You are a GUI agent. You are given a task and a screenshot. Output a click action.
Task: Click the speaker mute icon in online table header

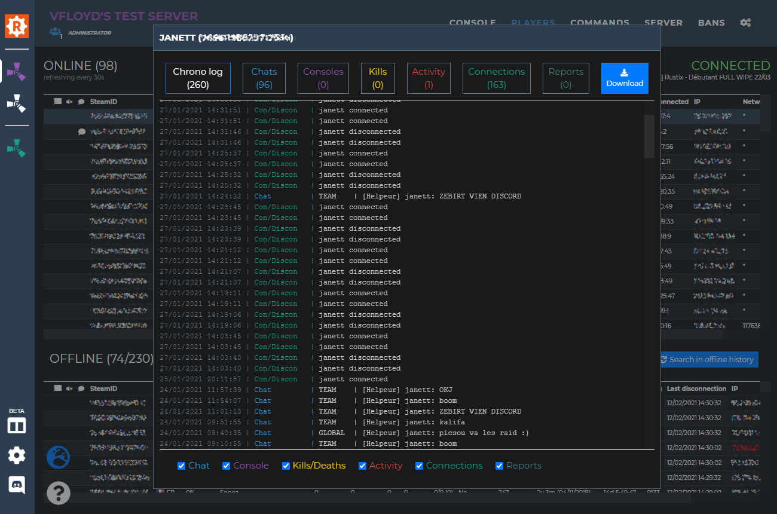[x=69, y=102]
